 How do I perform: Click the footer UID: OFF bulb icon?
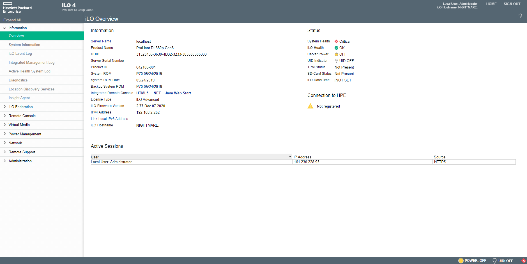494,261
